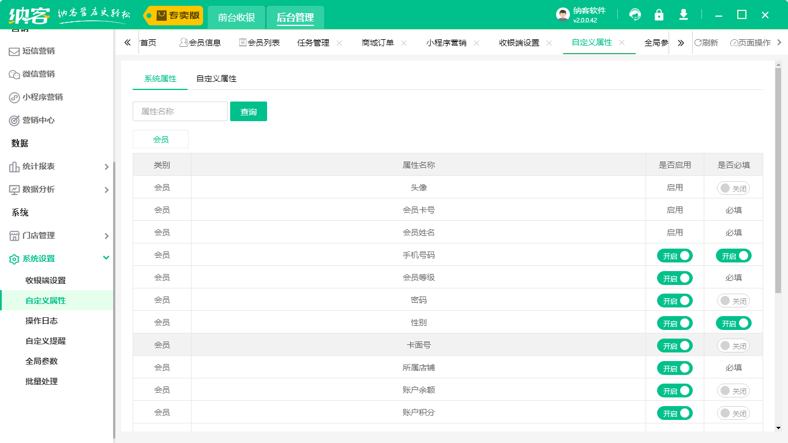Click the customer service headset icon
Image resolution: width=788 pixels, height=443 pixels.
pos(635,15)
